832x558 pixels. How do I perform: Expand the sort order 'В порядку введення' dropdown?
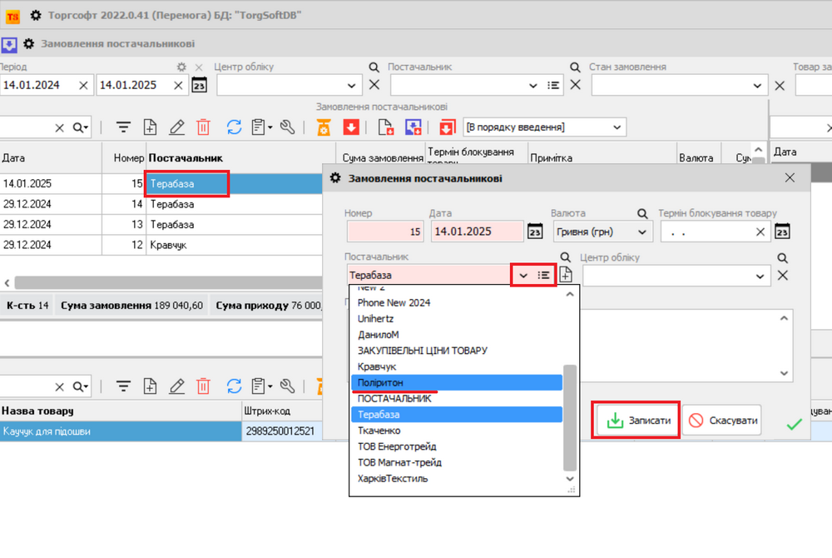(x=617, y=127)
